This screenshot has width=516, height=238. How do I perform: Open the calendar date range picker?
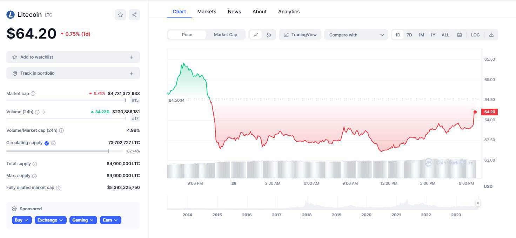tap(460, 35)
